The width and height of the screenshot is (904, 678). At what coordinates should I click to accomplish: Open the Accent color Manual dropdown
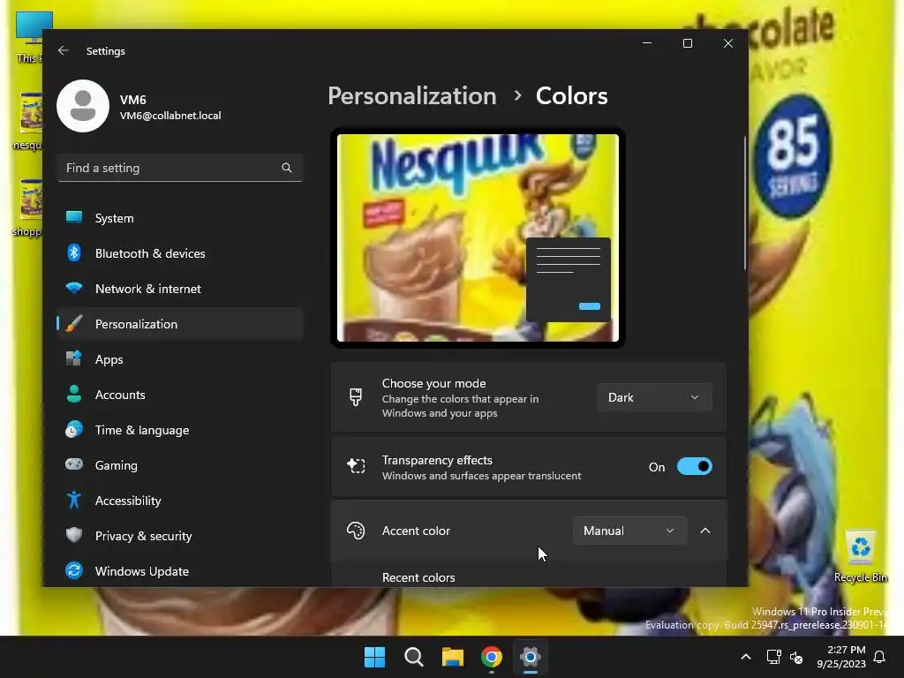pos(629,531)
